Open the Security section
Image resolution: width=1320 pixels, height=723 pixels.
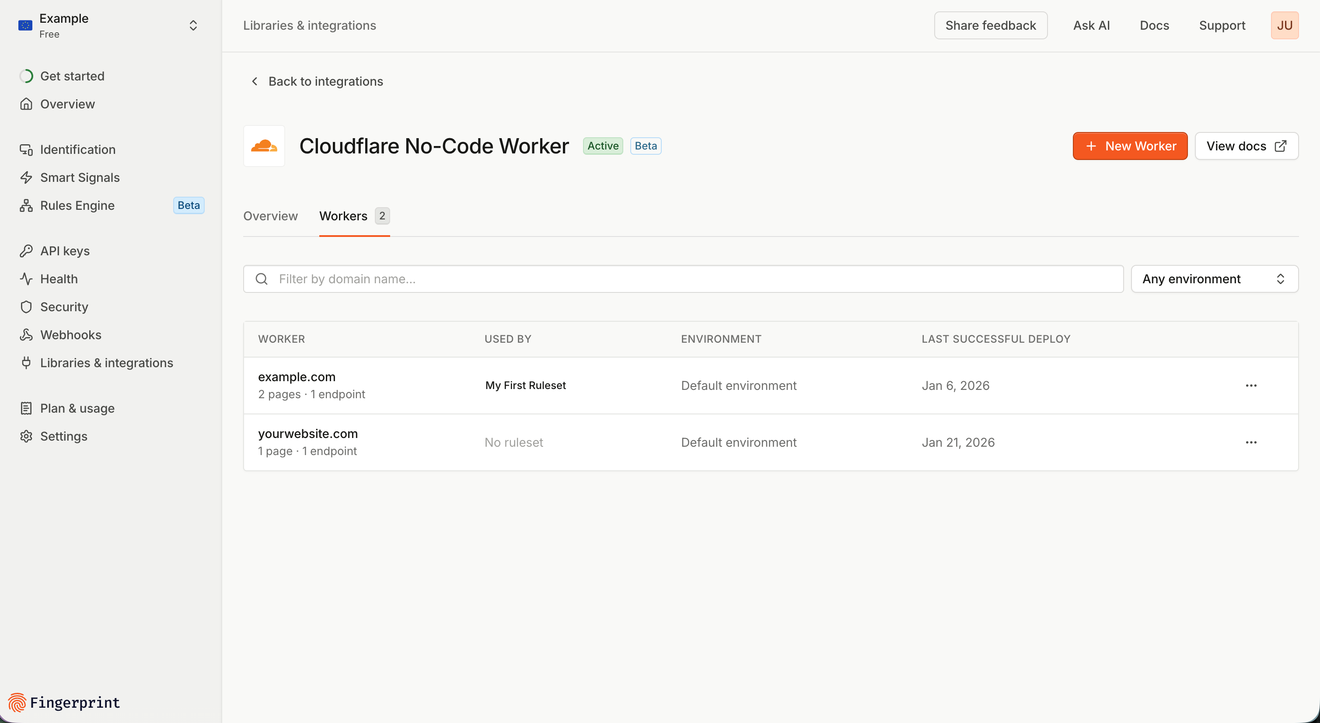pos(63,307)
